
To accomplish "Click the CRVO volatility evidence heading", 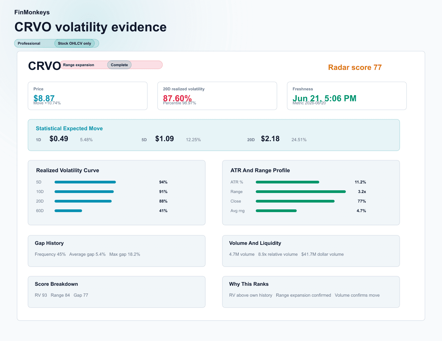I will tap(90, 27).
